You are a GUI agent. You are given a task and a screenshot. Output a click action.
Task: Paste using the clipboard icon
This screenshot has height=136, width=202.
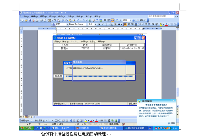70,20
